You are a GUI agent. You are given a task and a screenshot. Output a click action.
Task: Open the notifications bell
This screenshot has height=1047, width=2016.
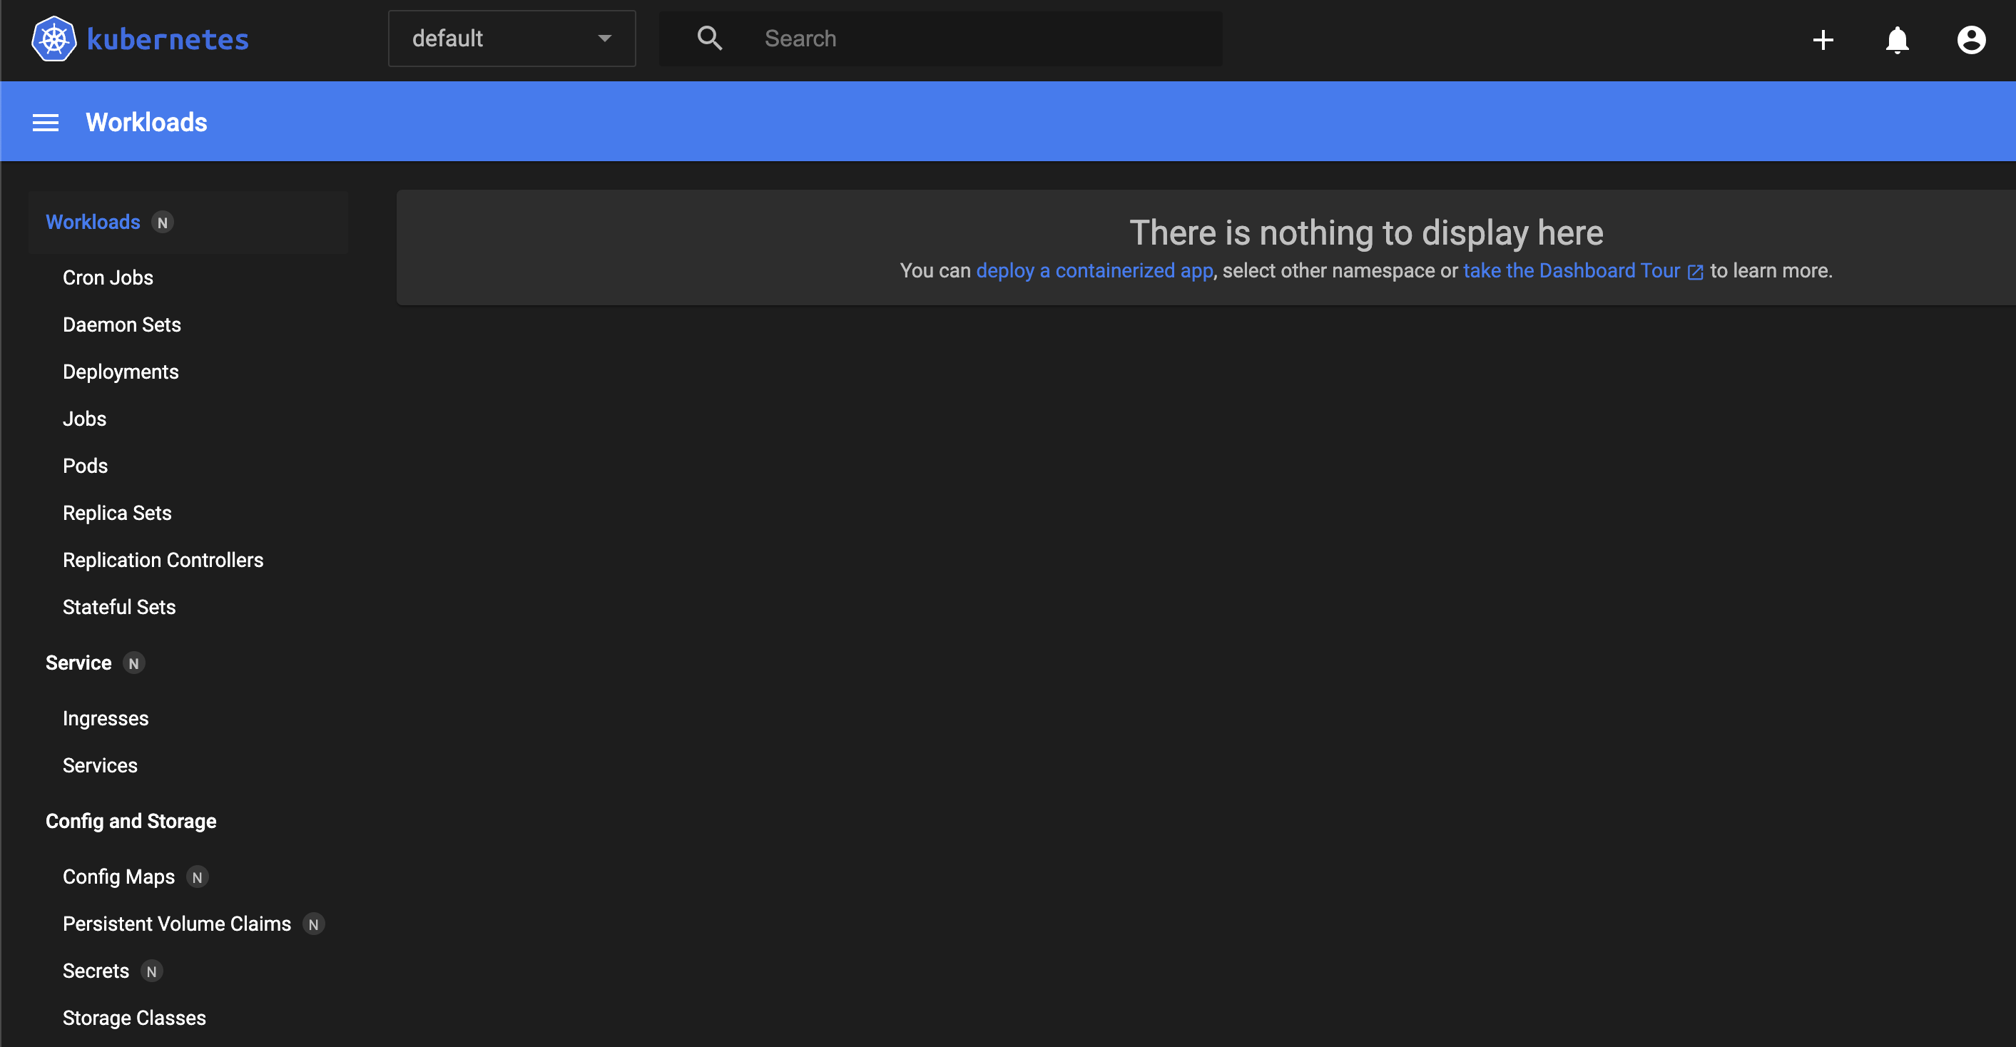pos(1896,40)
